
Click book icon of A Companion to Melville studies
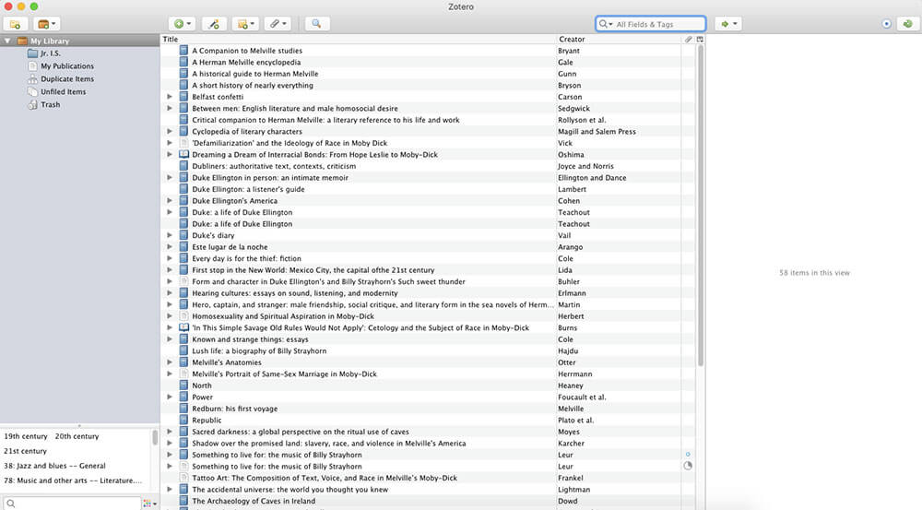[183, 51]
